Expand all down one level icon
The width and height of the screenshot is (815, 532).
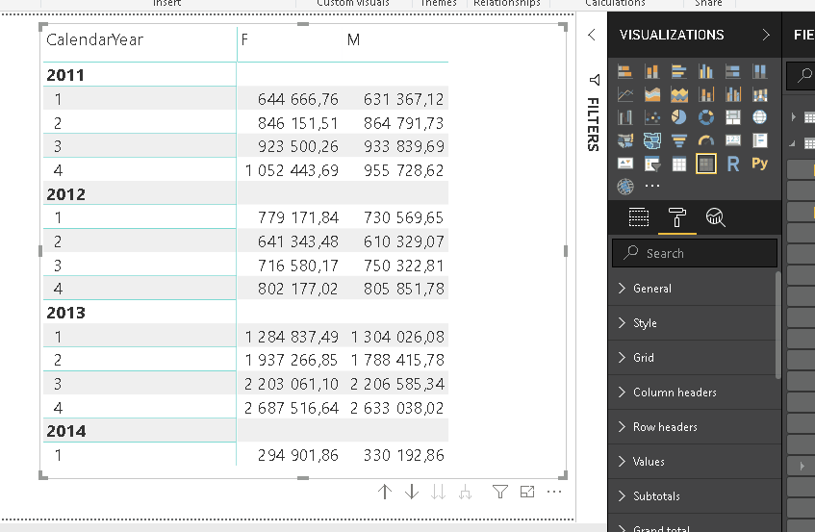465,492
